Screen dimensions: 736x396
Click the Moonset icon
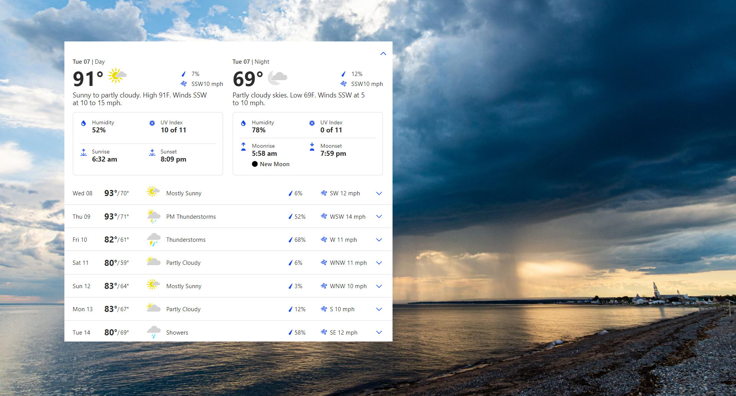312,147
